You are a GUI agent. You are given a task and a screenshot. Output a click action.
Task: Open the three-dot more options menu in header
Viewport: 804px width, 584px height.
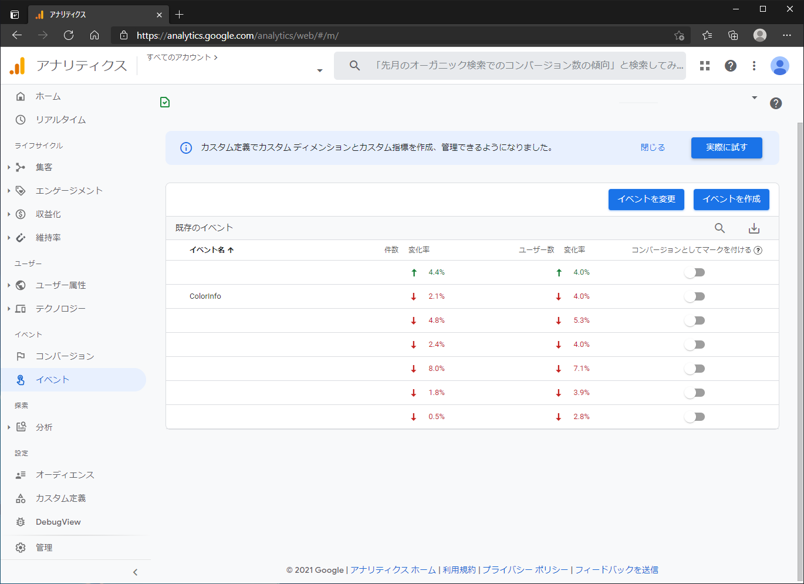click(754, 66)
